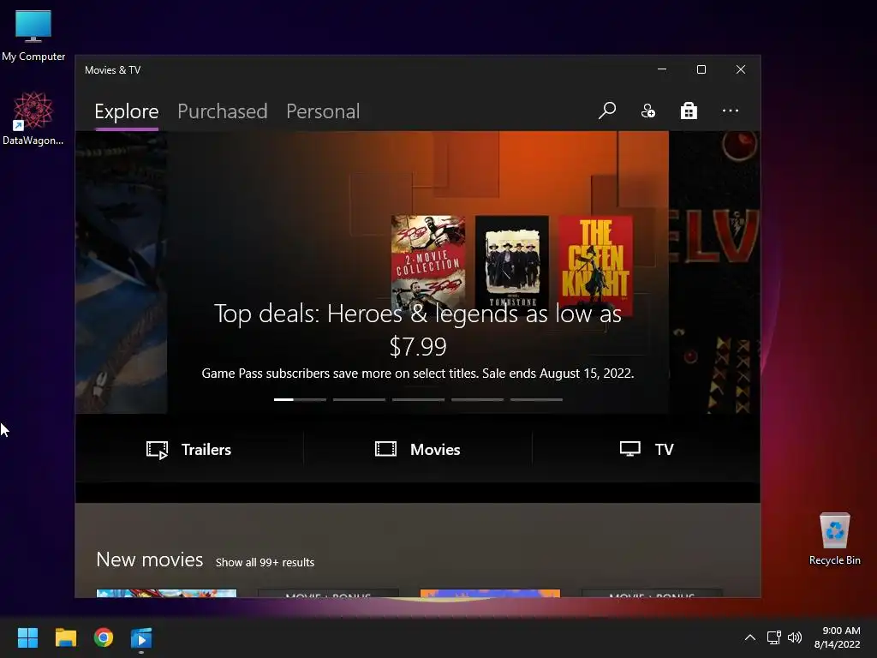Click the account sign-in person icon

pos(647,111)
